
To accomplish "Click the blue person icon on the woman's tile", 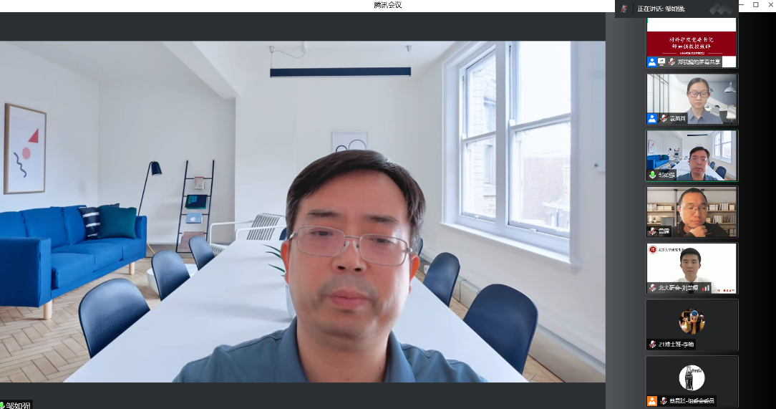I will click(x=651, y=118).
